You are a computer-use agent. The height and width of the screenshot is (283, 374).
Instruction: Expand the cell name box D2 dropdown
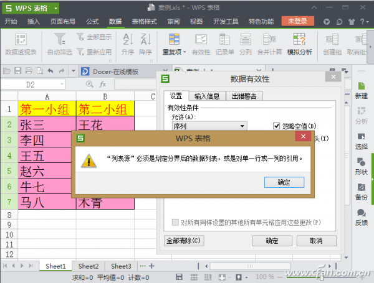(x=62, y=84)
